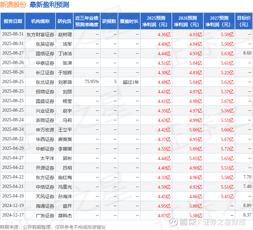Select 东方财富证券 institution cell
Viewport: 253px width, 230px height.
click(40, 34)
